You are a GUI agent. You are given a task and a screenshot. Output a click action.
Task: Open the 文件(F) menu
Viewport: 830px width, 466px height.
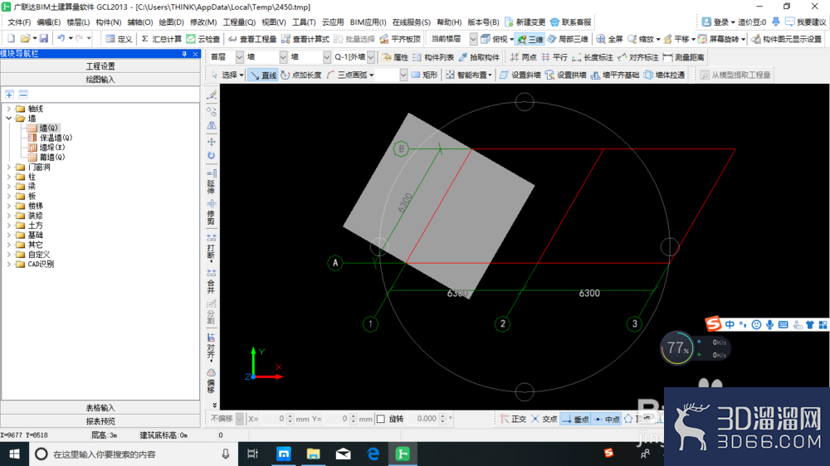tap(19, 22)
